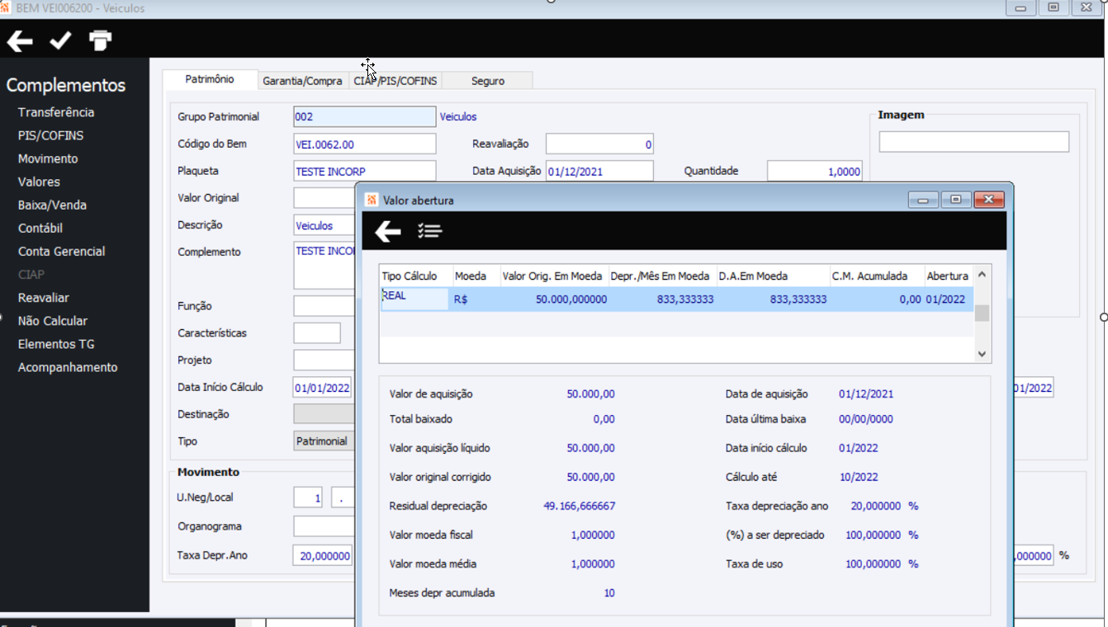Click the Valor abertura title bar icon

372,200
